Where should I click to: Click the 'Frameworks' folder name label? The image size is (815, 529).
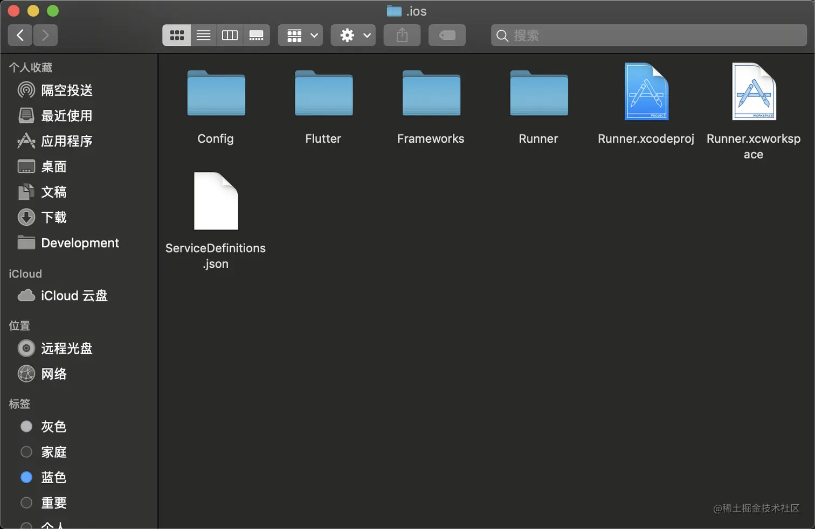click(x=431, y=139)
